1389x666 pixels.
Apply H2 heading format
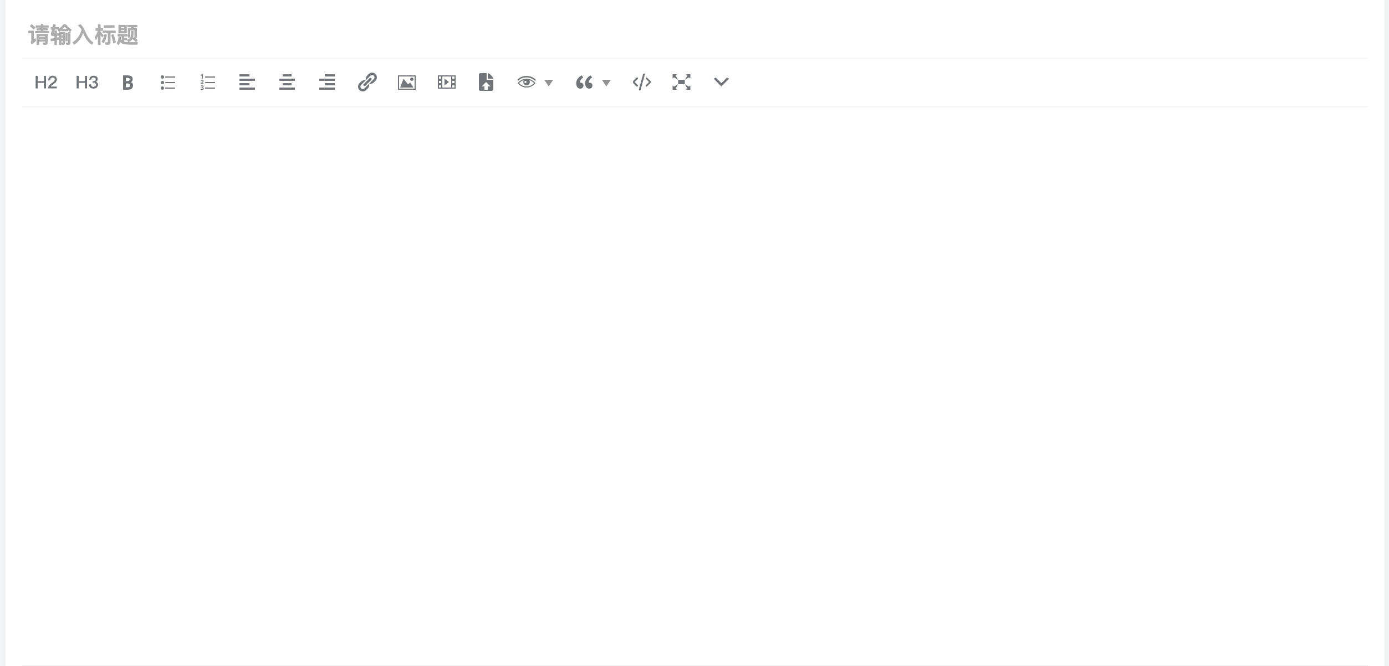(x=45, y=83)
